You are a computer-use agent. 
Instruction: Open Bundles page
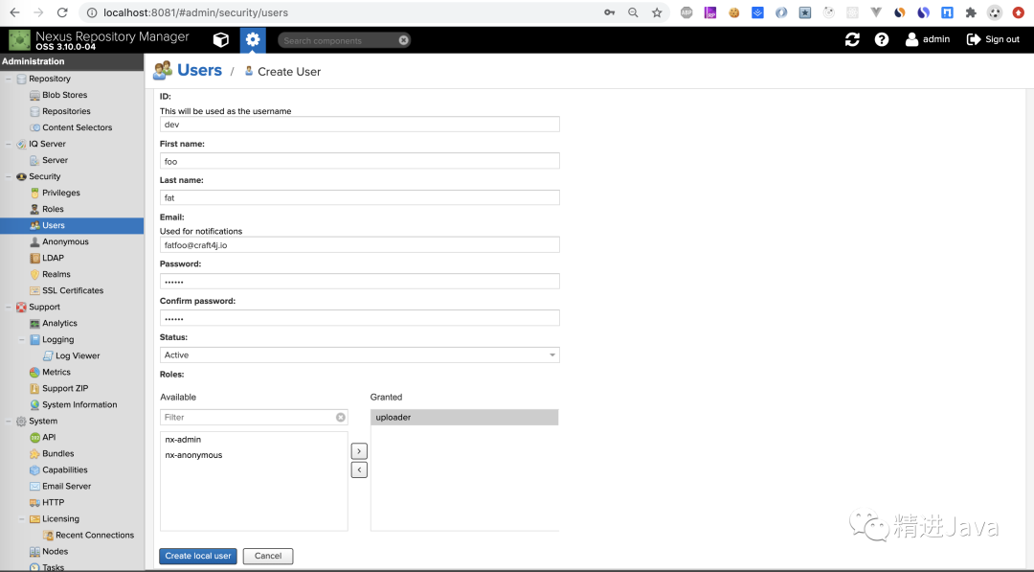pyautogui.click(x=58, y=454)
